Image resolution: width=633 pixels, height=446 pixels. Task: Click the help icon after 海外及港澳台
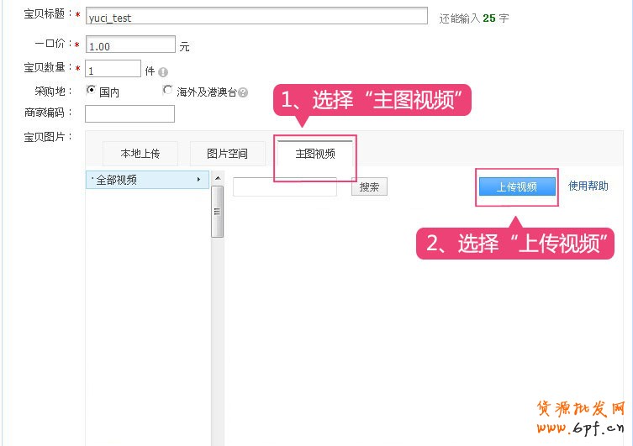tap(243, 92)
